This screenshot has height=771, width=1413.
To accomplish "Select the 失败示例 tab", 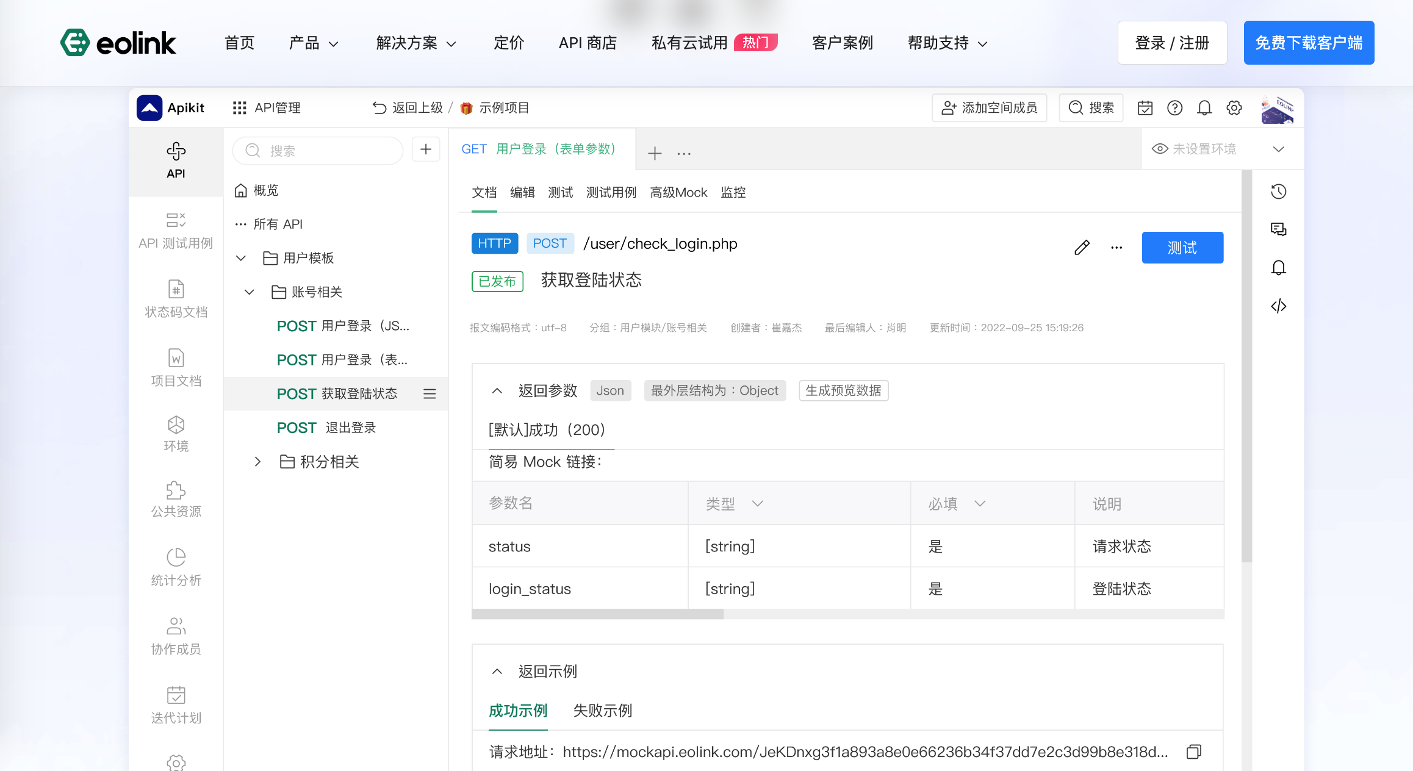I will (602, 711).
